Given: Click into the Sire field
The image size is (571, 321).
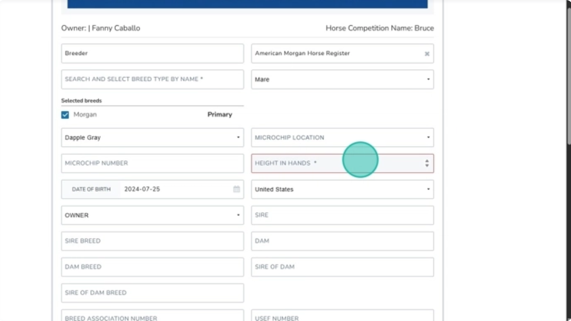Looking at the screenshot, I should [x=342, y=215].
